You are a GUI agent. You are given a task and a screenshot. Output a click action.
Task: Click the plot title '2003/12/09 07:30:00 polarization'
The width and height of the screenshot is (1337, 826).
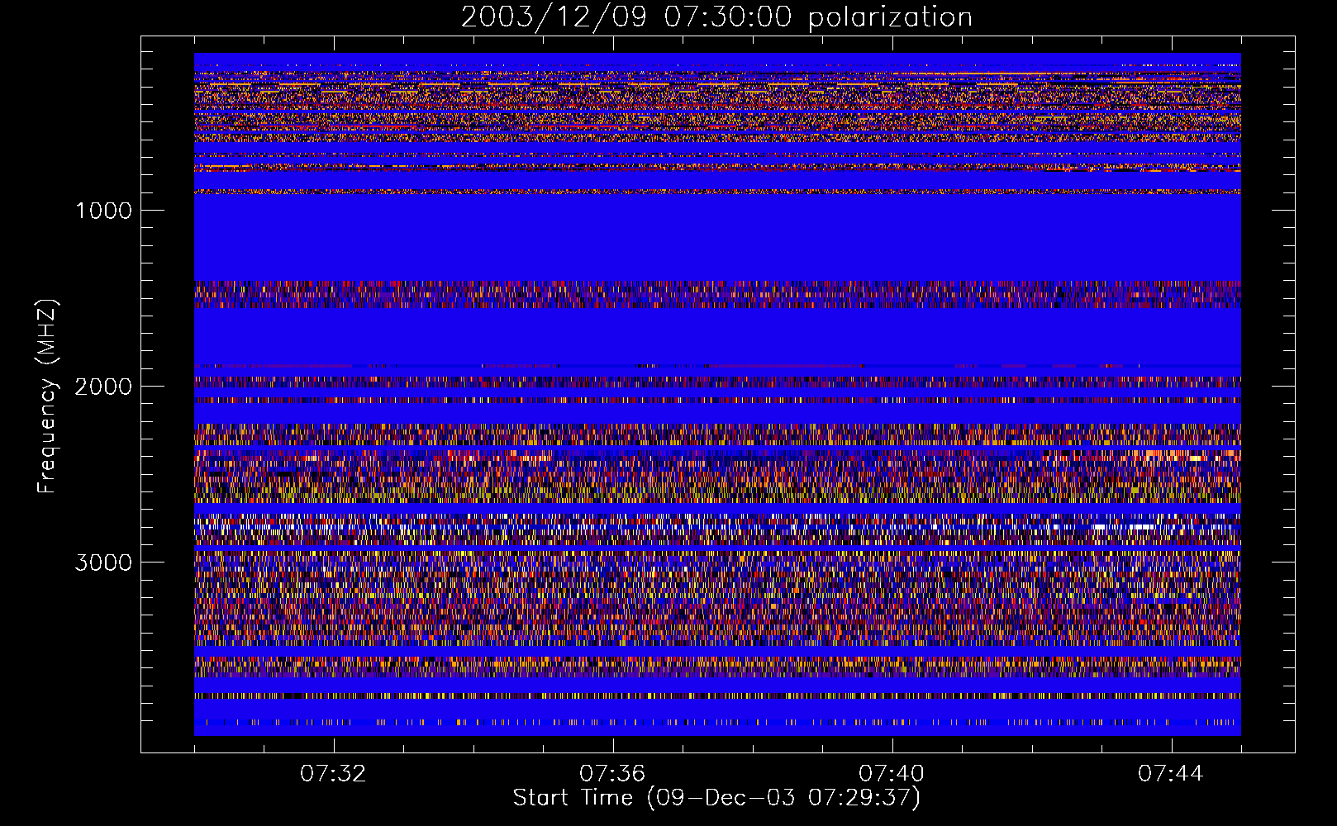[x=716, y=17]
